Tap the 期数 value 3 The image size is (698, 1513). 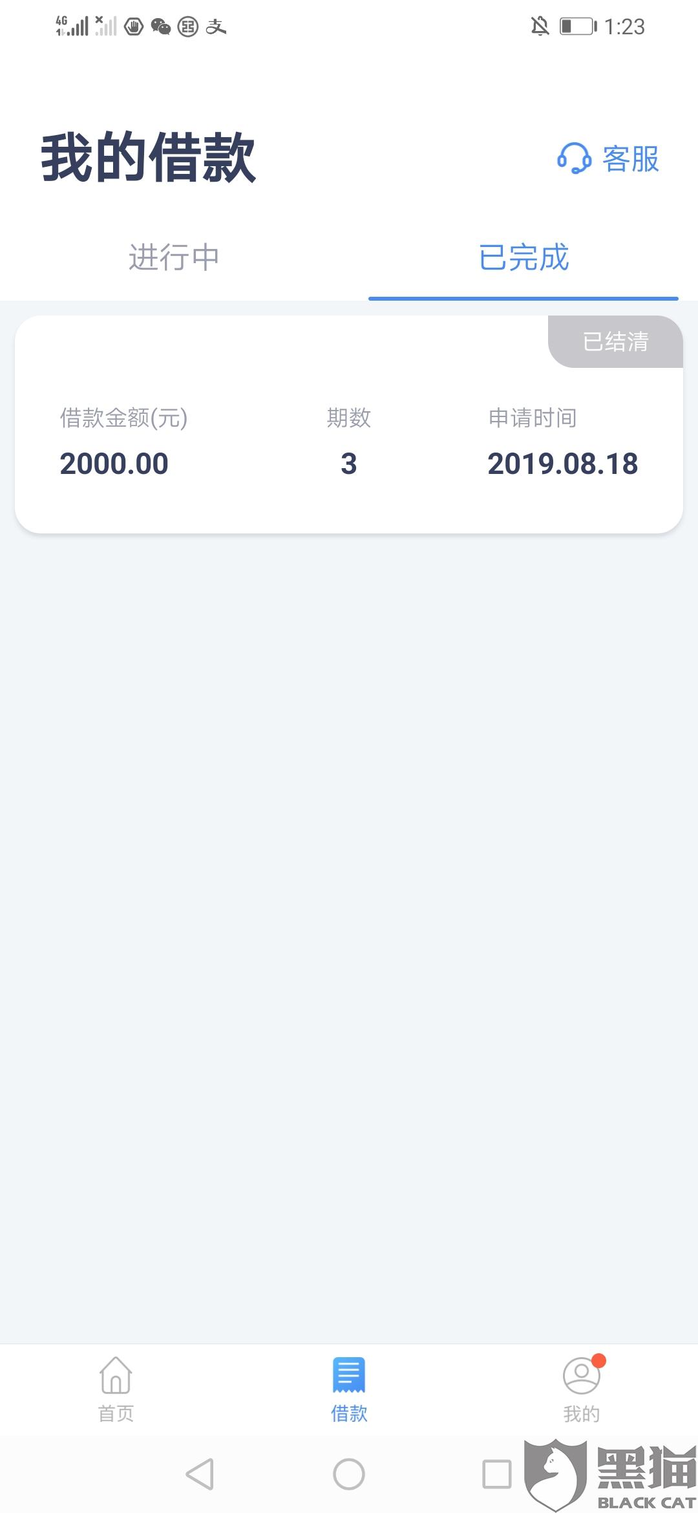coord(349,464)
